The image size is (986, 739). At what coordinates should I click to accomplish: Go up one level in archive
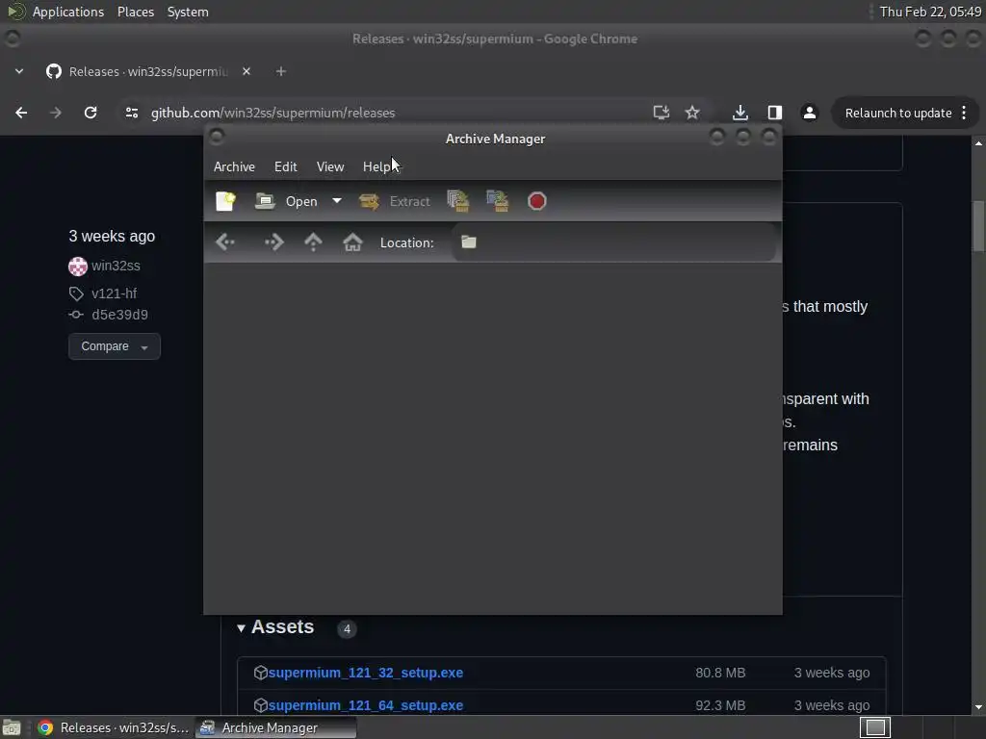point(313,242)
